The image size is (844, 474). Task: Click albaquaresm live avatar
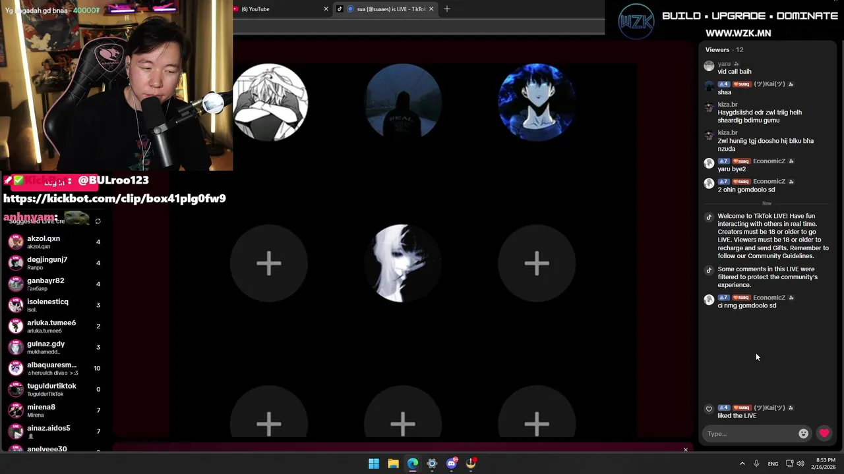(16, 368)
